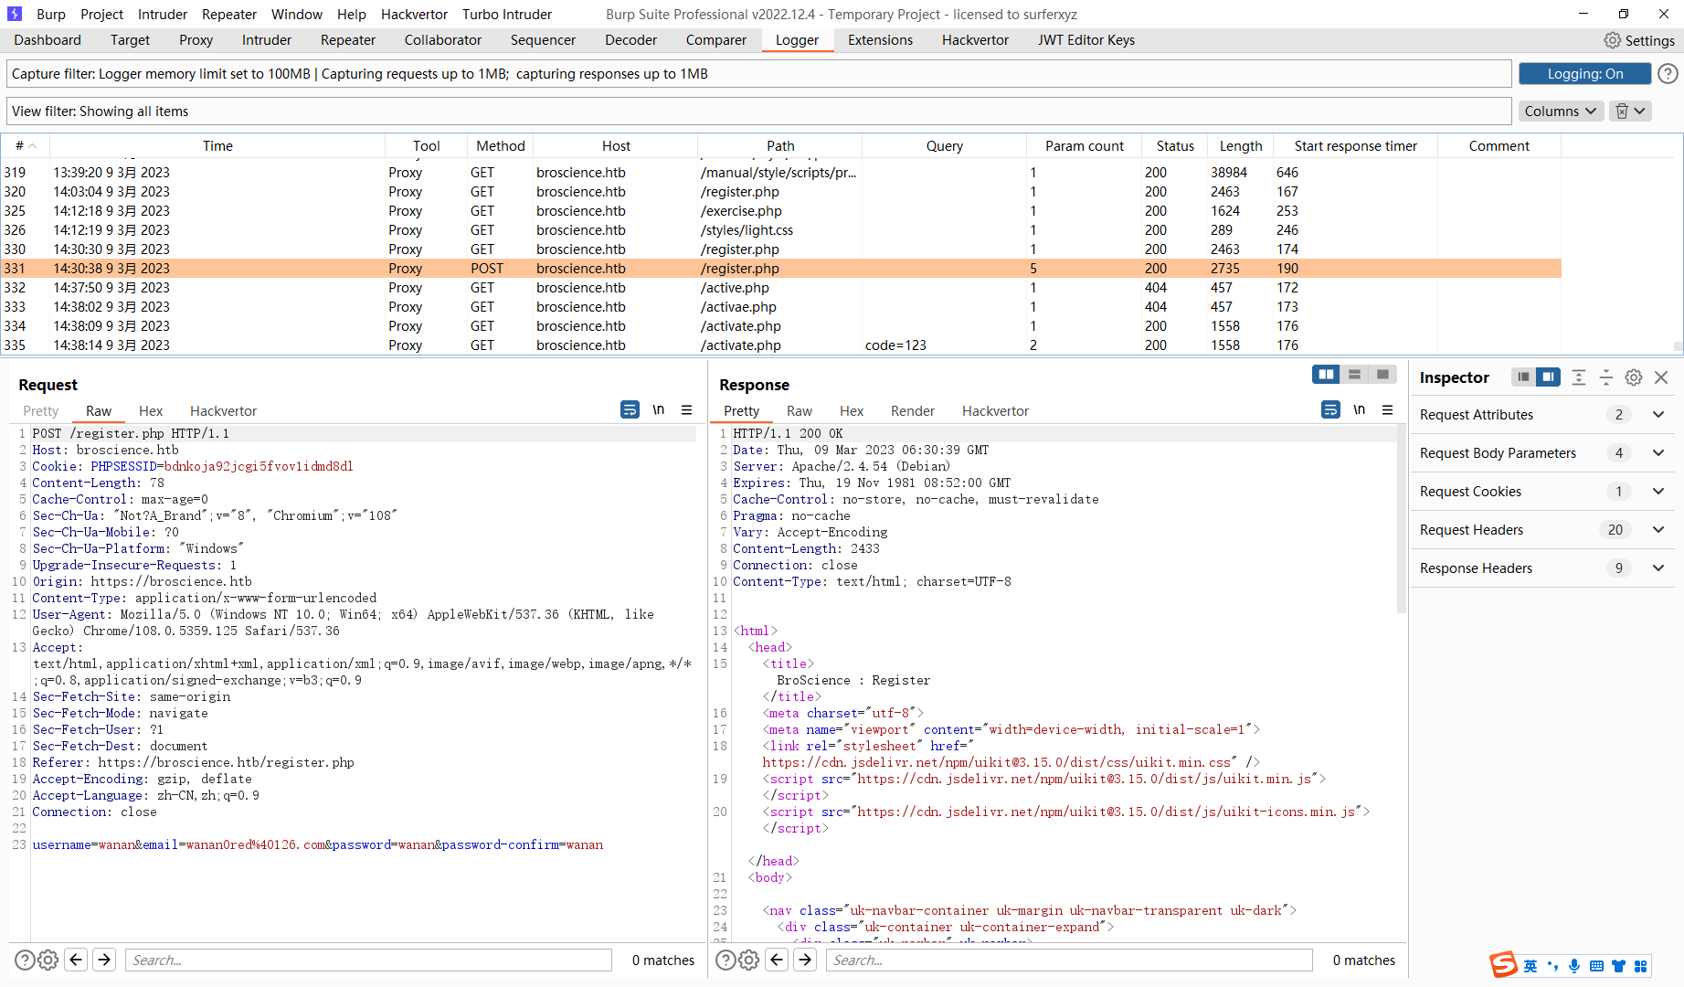Viewport: 1684px width, 987px height.
Task: Open the Request pane hamburger menu
Action: click(x=686, y=410)
